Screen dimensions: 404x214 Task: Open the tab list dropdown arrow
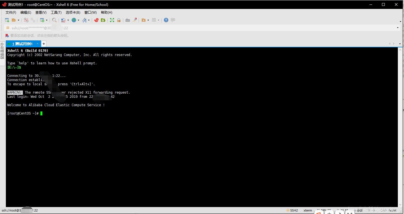pos(400,44)
